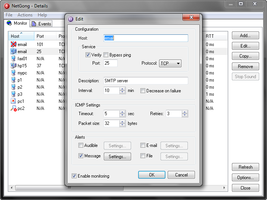Click the mypc host computer icon
This screenshot has height=200, width=267.
point(13,73)
